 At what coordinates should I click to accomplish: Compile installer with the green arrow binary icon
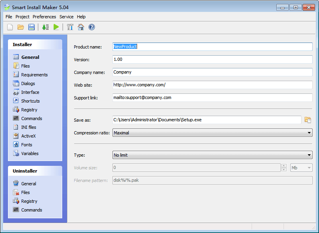coord(45,27)
